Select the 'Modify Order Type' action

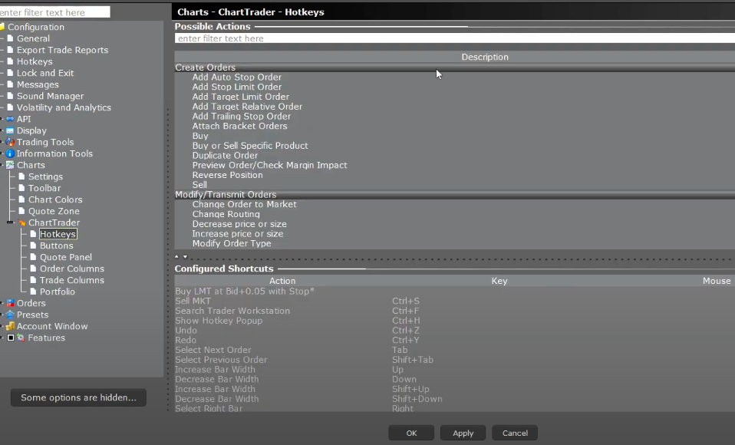(x=232, y=243)
